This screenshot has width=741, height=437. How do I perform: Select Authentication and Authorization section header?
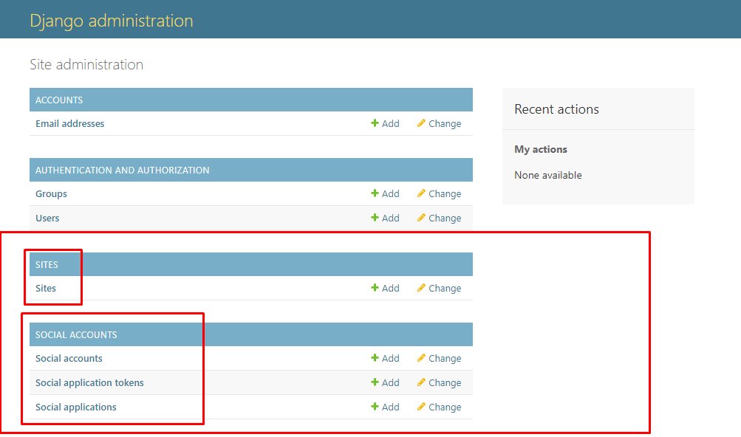[122, 171]
